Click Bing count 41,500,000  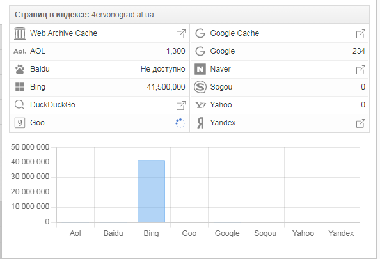point(166,87)
